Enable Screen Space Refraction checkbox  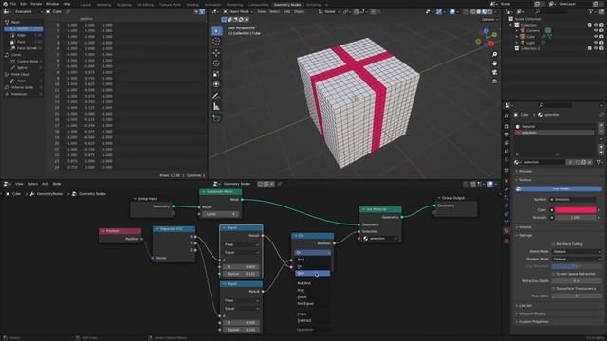tap(554, 274)
